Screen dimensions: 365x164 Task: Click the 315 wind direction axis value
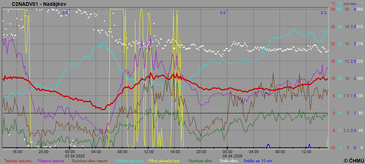click(x=360, y=27)
